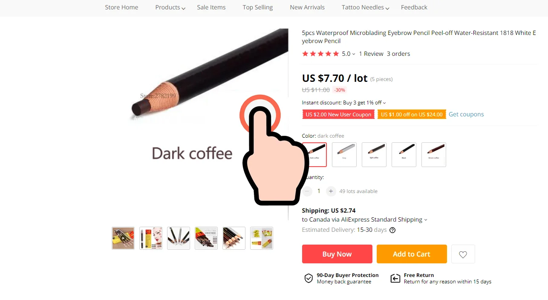Screen dimensions: 548x300
Task: Click the five-star rating icons
Action: click(320, 54)
